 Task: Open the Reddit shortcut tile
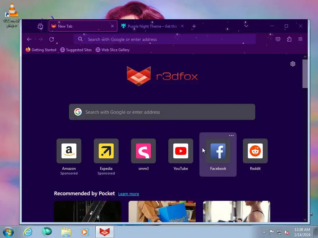click(x=255, y=155)
